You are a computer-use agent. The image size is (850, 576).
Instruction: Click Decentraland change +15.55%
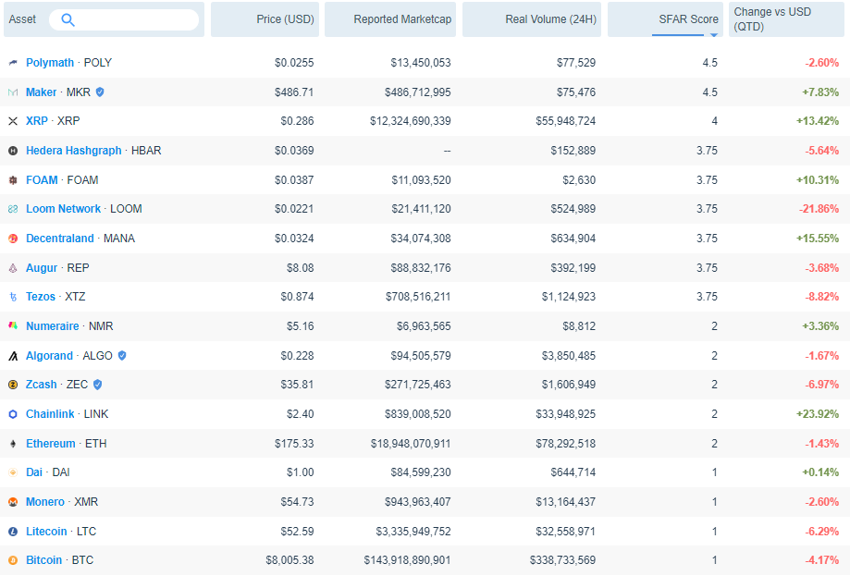(818, 239)
